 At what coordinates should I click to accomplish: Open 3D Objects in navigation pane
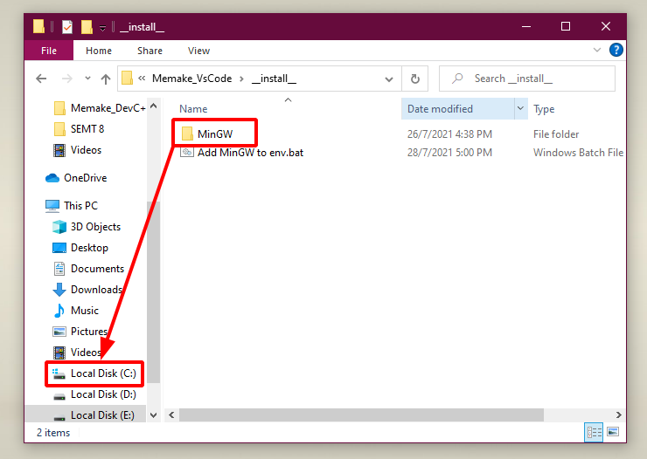87,226
